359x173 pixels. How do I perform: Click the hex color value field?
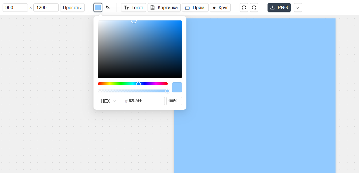coord(145,101)
